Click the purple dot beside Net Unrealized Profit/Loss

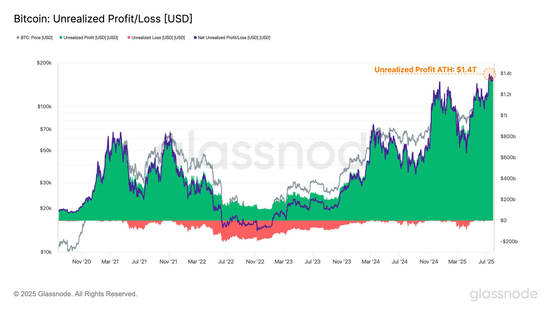tap(196, 38)
